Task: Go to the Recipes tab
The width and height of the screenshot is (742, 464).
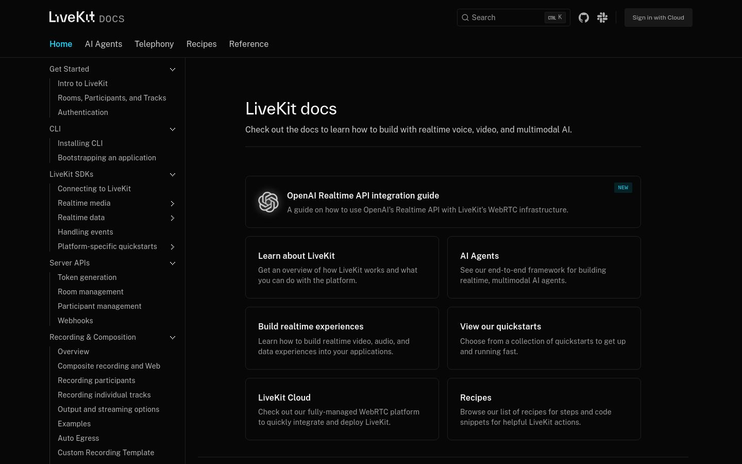Action: tap(201, 44)
